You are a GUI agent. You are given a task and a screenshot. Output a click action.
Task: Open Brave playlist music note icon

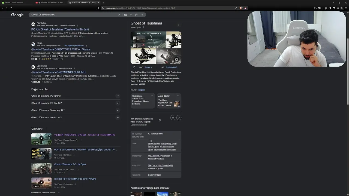pyautogui.click(x=326, y=8)
